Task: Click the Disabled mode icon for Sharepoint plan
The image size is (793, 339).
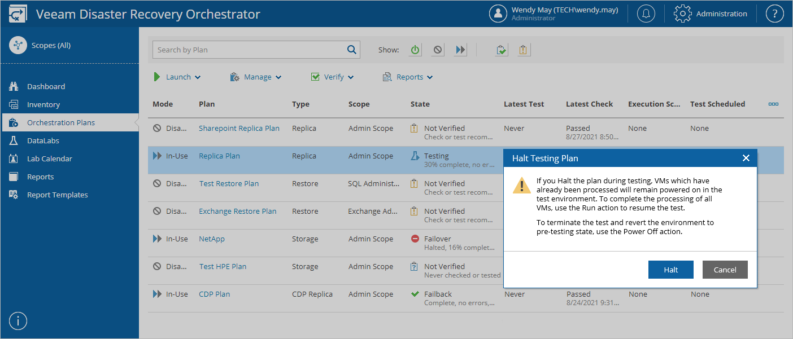Action: [x=157, y=128]
